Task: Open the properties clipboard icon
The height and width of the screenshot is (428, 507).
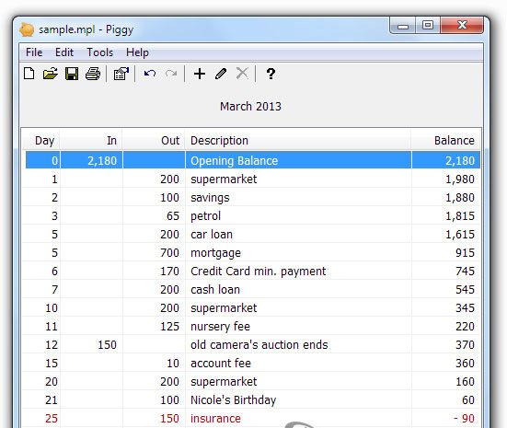Action: coord(121,74)
